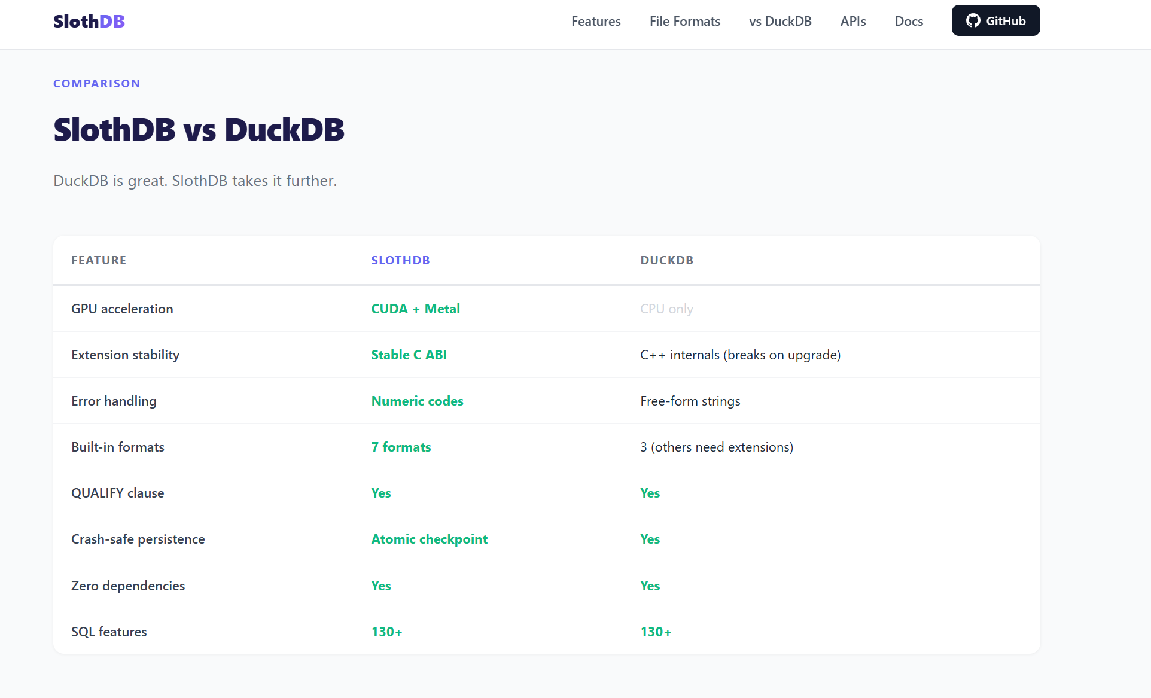Viewport: 1151px width, 698px height.
Task: Click the DUCKDB column header
Action: point(666,260)
